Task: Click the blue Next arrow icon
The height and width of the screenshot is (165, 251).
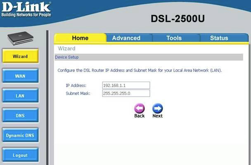Action: tap(158, 108)
